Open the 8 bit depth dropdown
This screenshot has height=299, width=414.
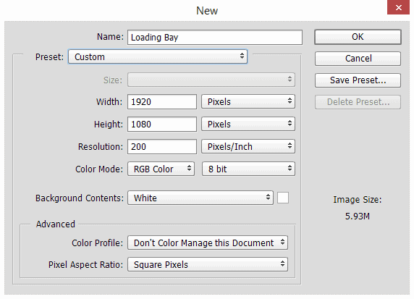point(248,169)
